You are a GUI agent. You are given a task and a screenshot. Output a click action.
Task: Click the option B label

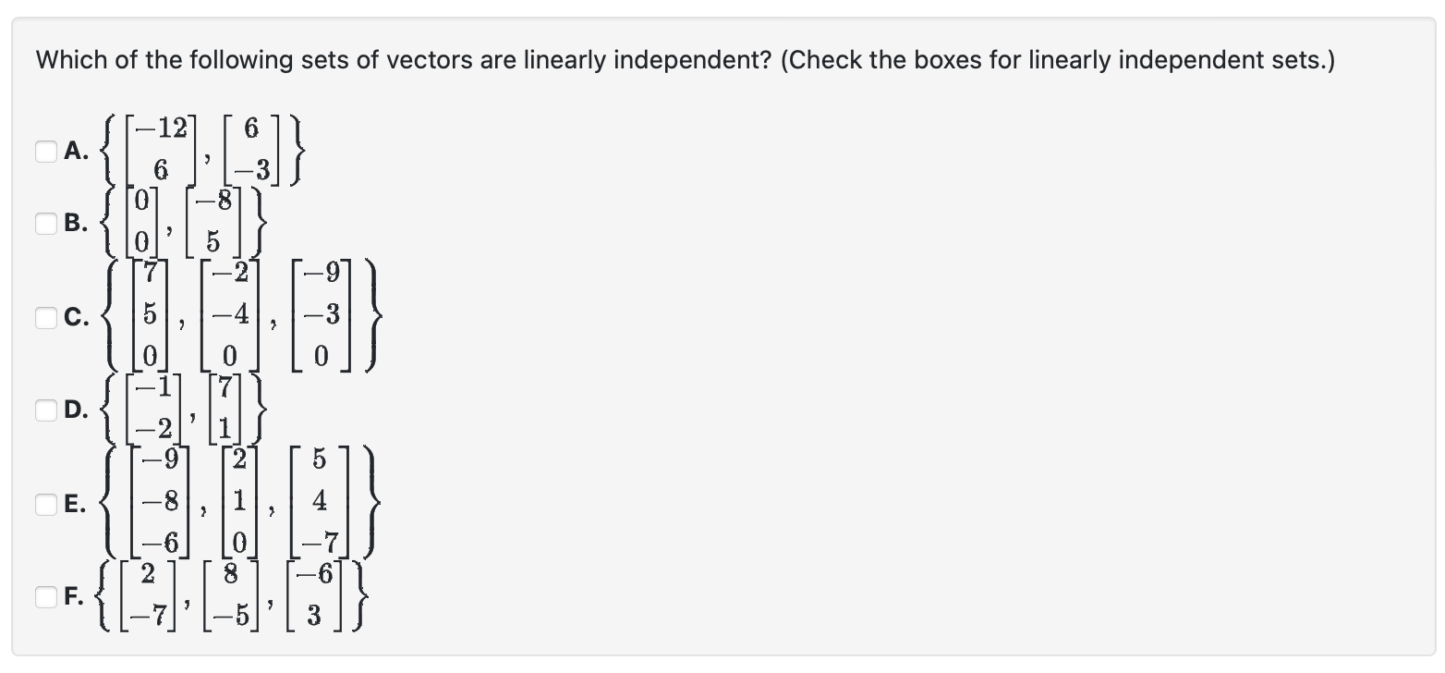click(x=74, y=223)
